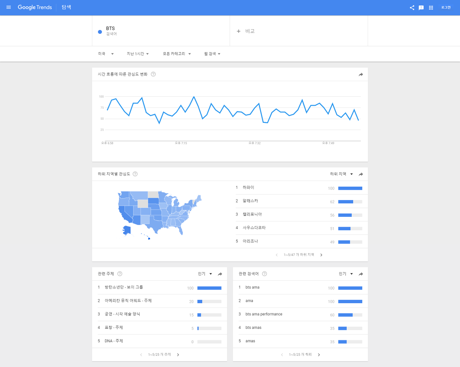
Task: Open the 하위 지역 region type dropdown
Action: (x=341, y=174)
